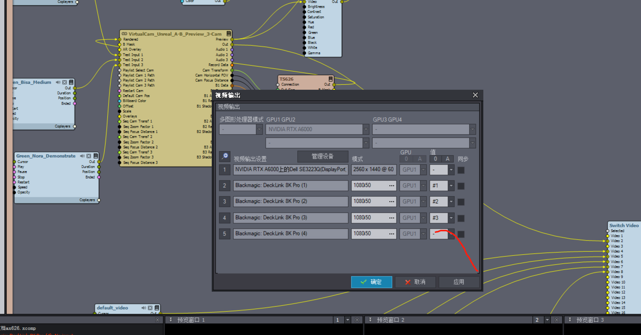Click the speaker icon on default_video node

[x=144, y=308]
